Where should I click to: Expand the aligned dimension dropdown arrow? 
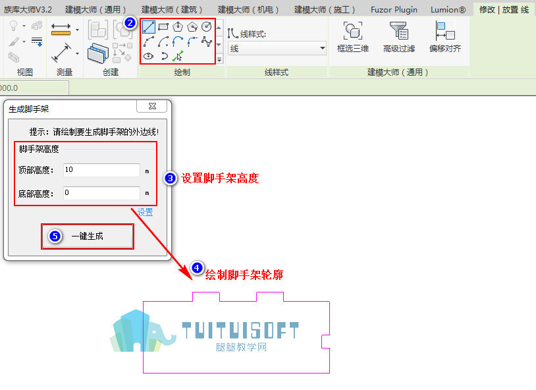[x=78, y=30]
